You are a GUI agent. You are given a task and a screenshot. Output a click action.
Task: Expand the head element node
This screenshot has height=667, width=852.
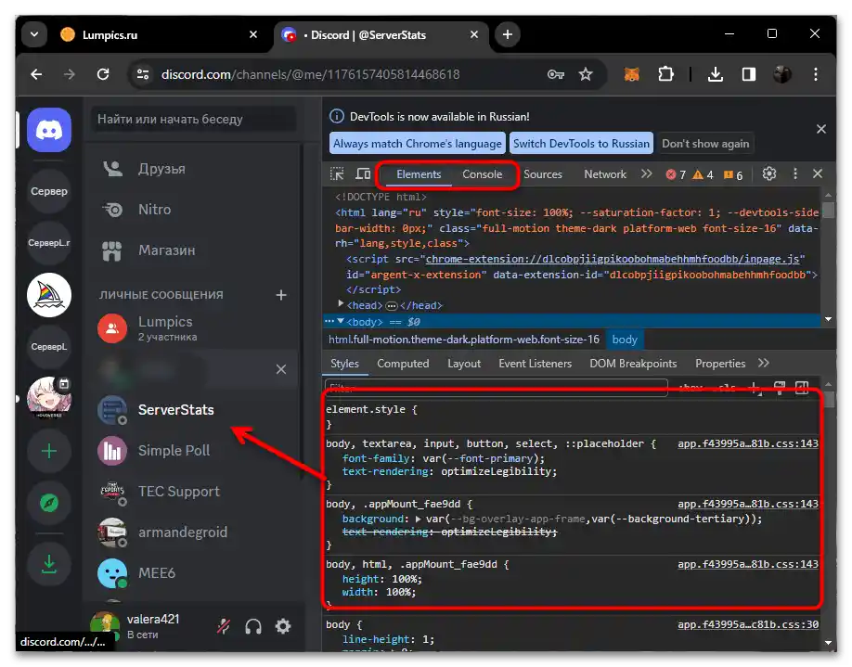point(341,304)
